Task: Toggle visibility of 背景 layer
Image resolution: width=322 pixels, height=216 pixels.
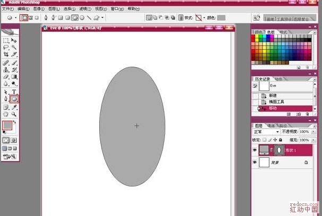Action: (x=255, y=162)
